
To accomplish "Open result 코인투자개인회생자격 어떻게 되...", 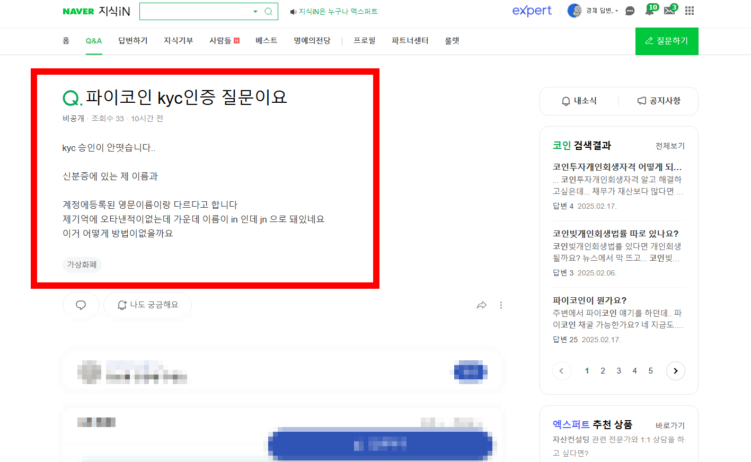I will pos(617,167).
